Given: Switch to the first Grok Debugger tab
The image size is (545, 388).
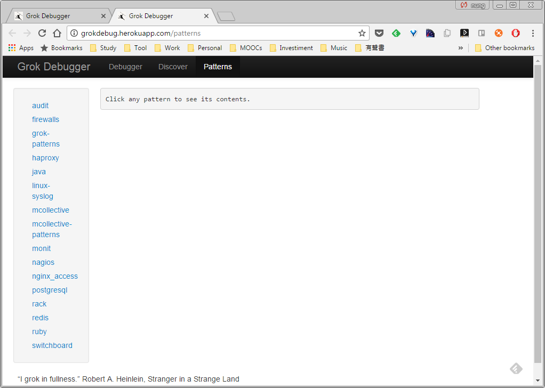Looking at the screenshot, I should (x=59, y=16).
